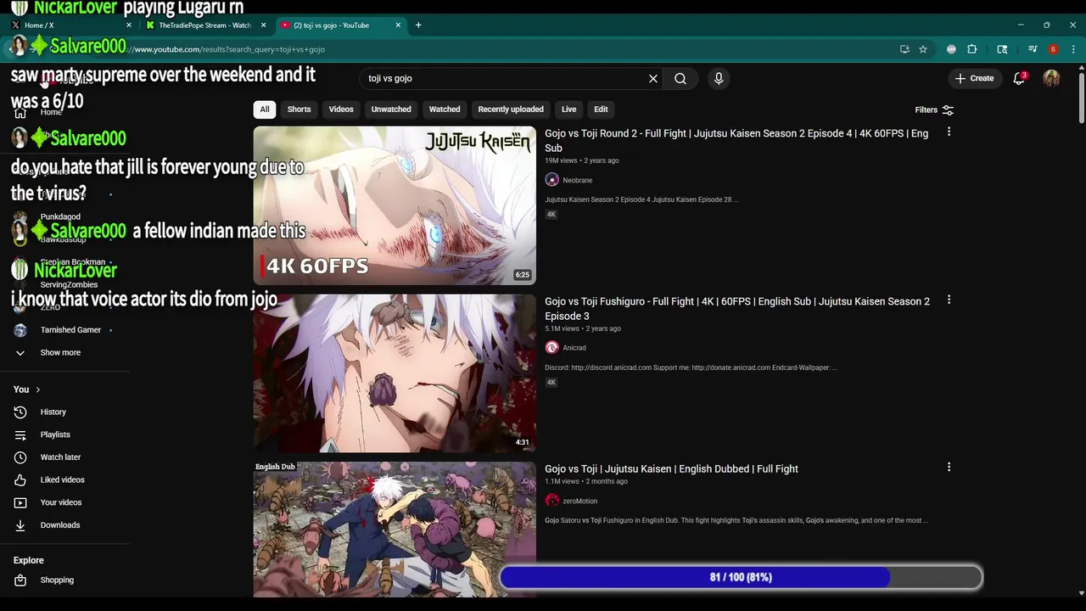Open a new browser tab with plus
1086x611 pixels.
coord(418,25)
